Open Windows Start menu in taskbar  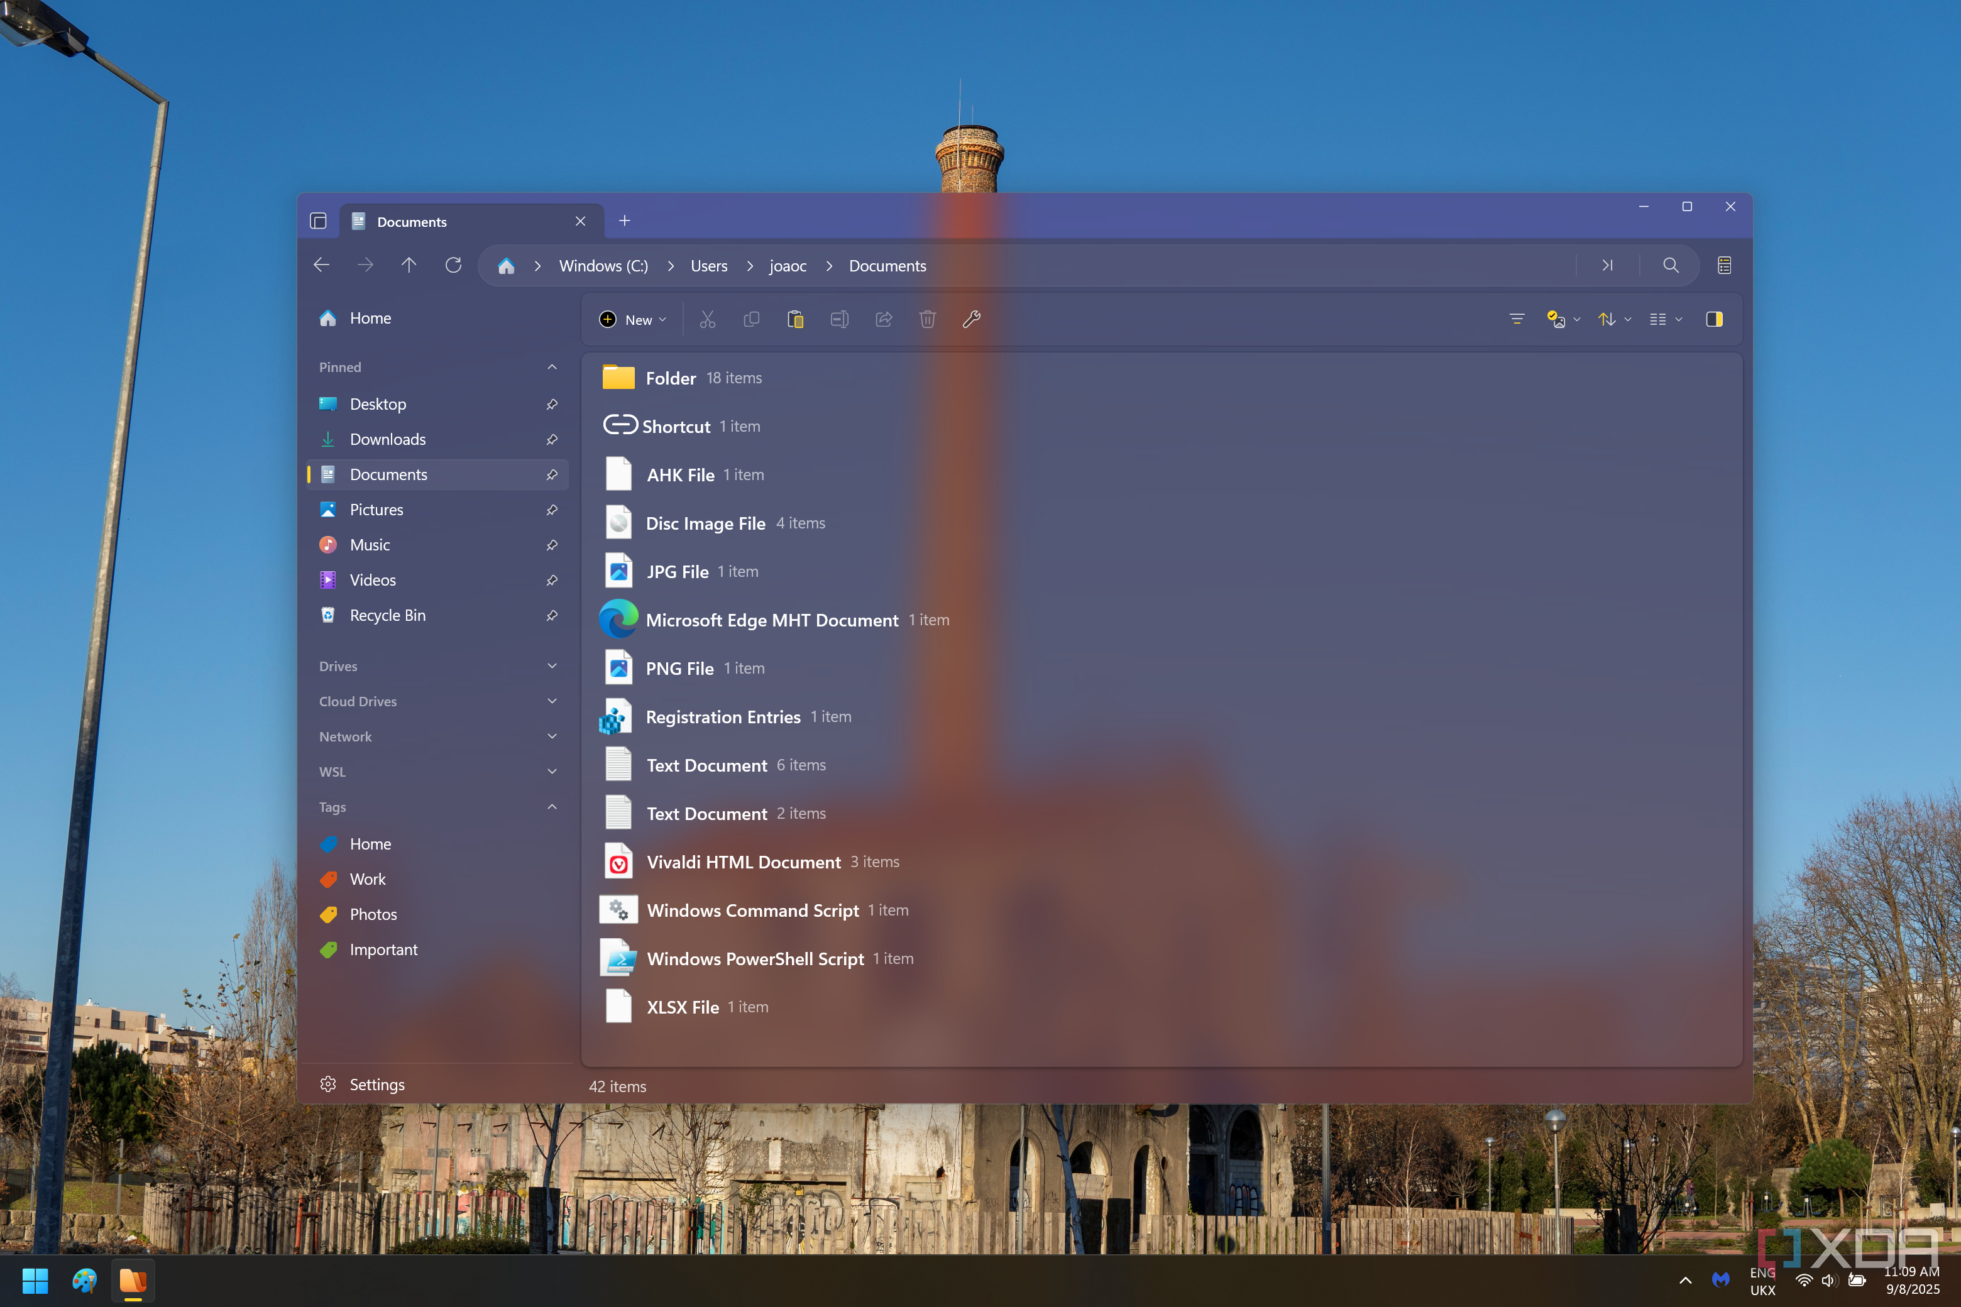[x=35, y=1281]
